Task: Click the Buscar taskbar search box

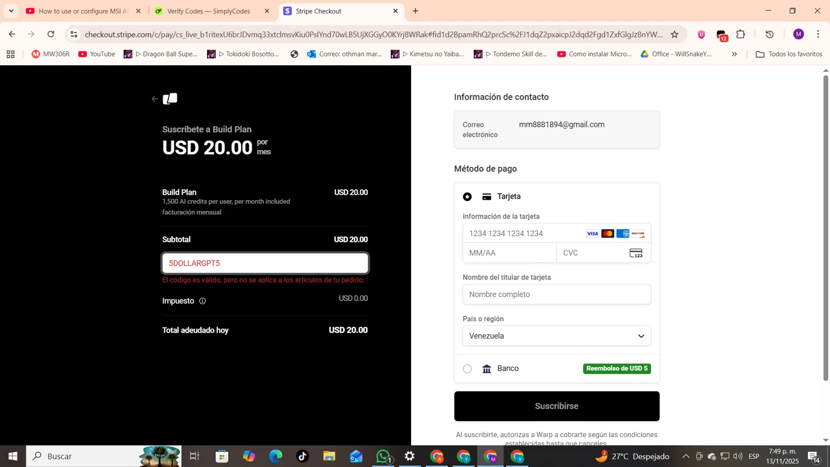Action: 104,456
